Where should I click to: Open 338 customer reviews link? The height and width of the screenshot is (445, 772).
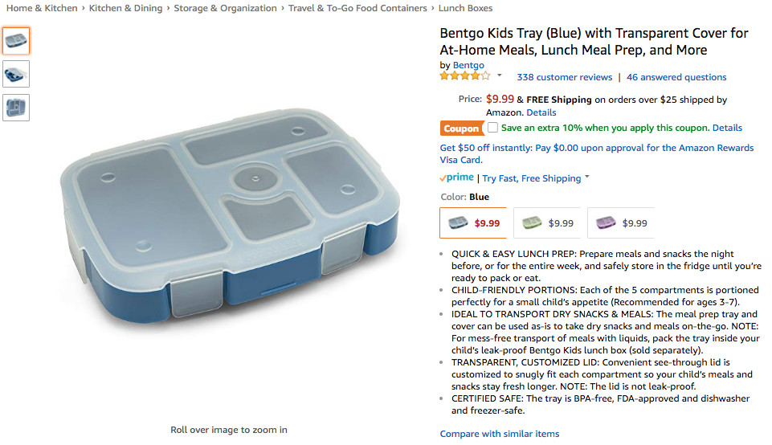click(x=564, y=77)
